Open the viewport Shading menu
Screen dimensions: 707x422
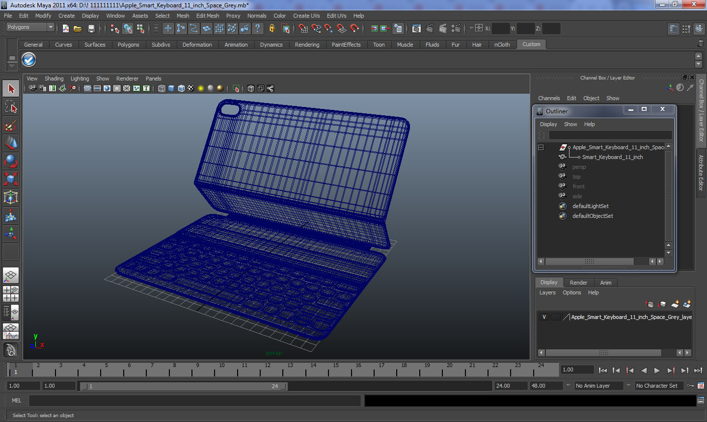tap(54, 79)
